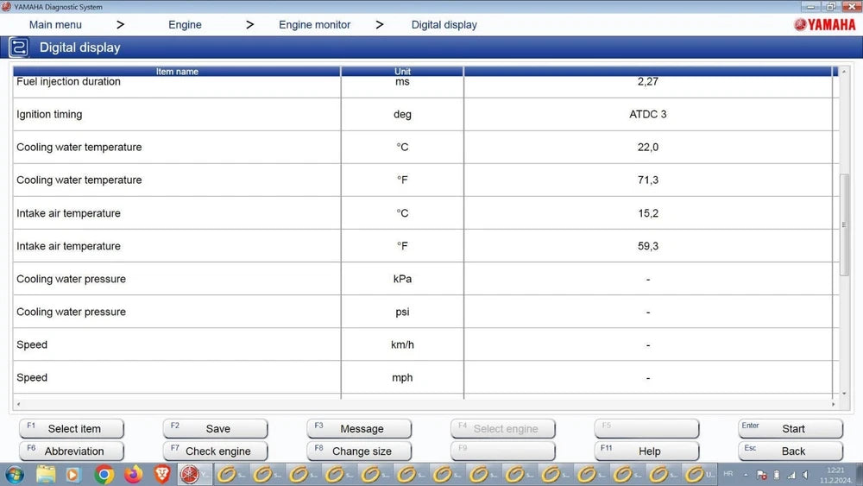Click the network signal tray icon

791,475
